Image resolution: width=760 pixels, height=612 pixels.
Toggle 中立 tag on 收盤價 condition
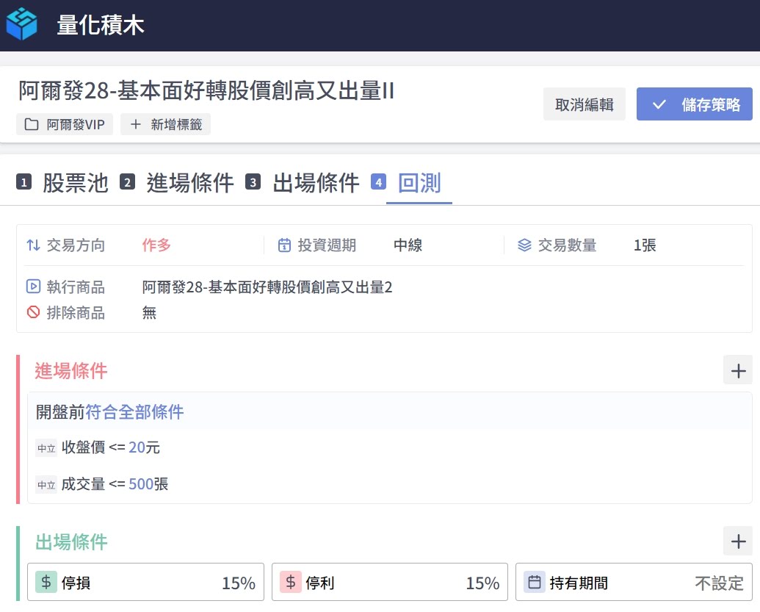46,448
